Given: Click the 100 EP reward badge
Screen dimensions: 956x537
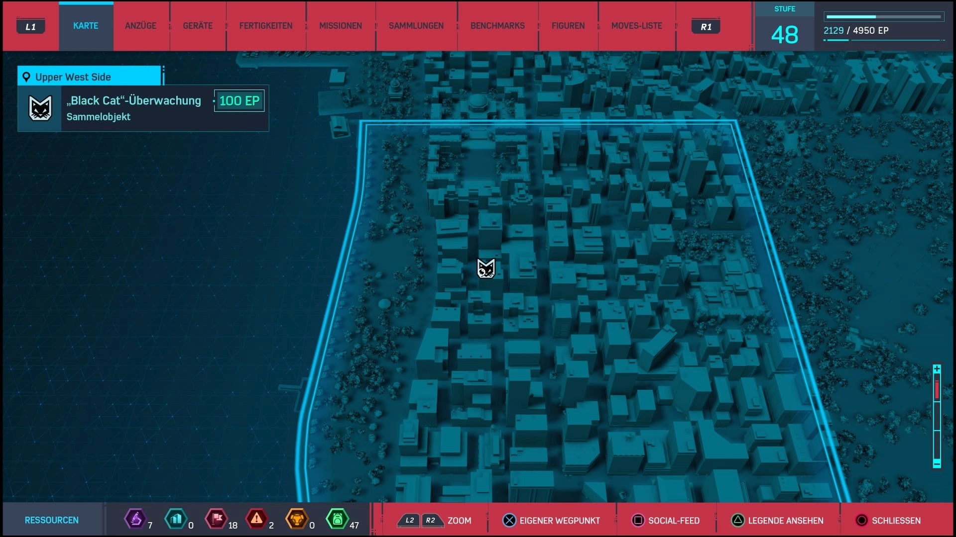Looking at the screenshot, I should point(239,101).
